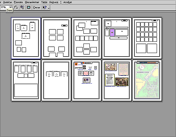Select the page thumbnail showing the map
Viewport: 176px width, 137px height.
coord(147,80)
